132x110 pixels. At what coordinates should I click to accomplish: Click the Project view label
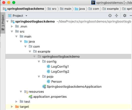(18, 16)
